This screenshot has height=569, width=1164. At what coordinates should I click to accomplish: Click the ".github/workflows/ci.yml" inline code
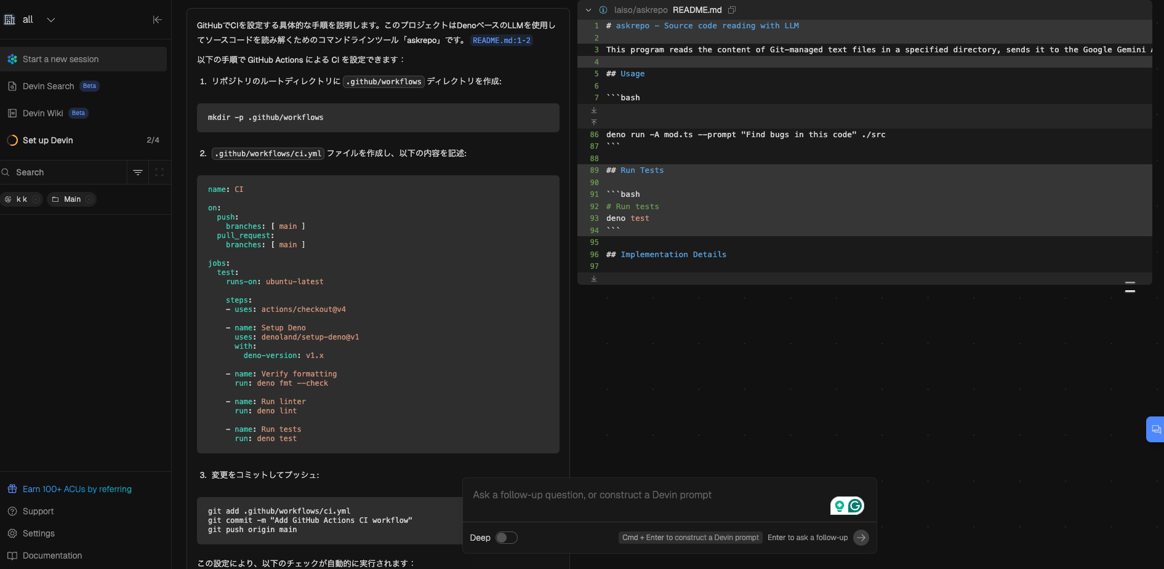pyautogui.click(x=268, y=154)
